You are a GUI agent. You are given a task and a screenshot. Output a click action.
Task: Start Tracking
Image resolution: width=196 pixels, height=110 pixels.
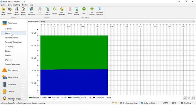pyautogui.click(x=47, y=11)
